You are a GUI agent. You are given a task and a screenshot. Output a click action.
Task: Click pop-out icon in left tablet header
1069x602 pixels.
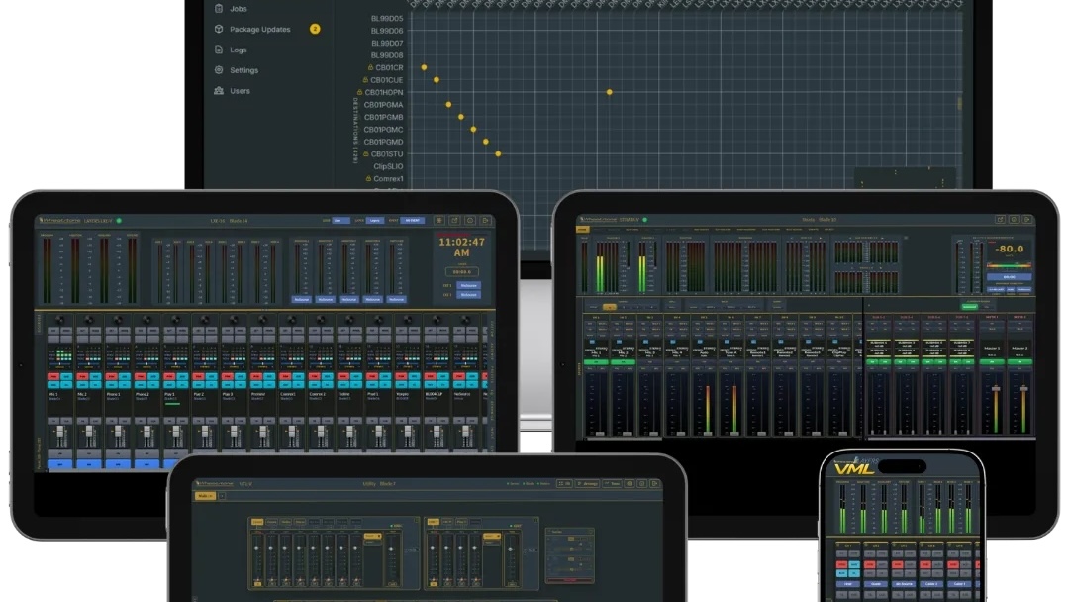pyautogui.click(x=454, y=220)
